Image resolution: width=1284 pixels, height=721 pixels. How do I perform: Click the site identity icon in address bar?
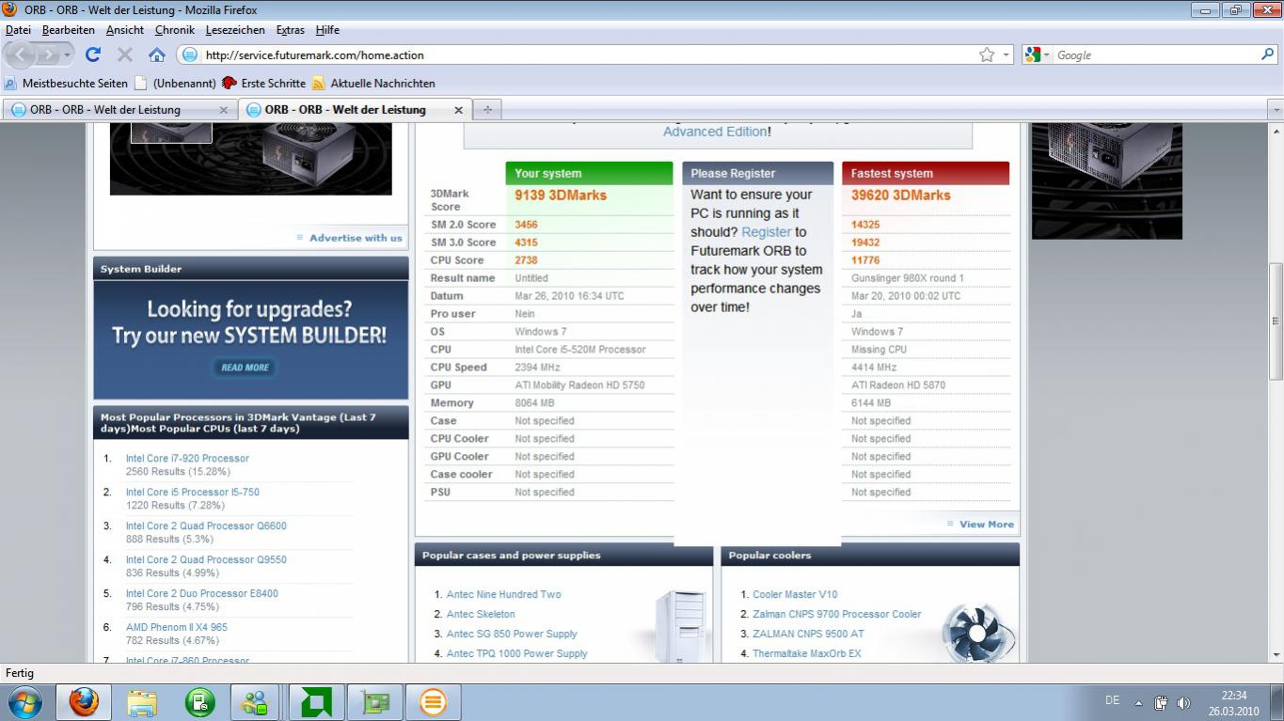point(189,55)
